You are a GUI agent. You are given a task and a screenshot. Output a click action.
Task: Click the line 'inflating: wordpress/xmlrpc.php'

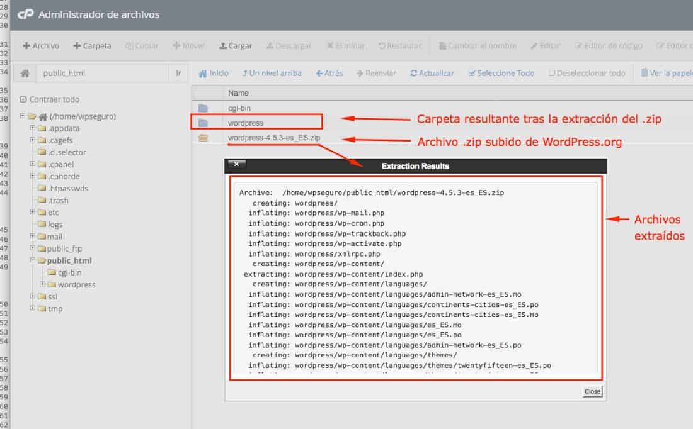(314, 253)
